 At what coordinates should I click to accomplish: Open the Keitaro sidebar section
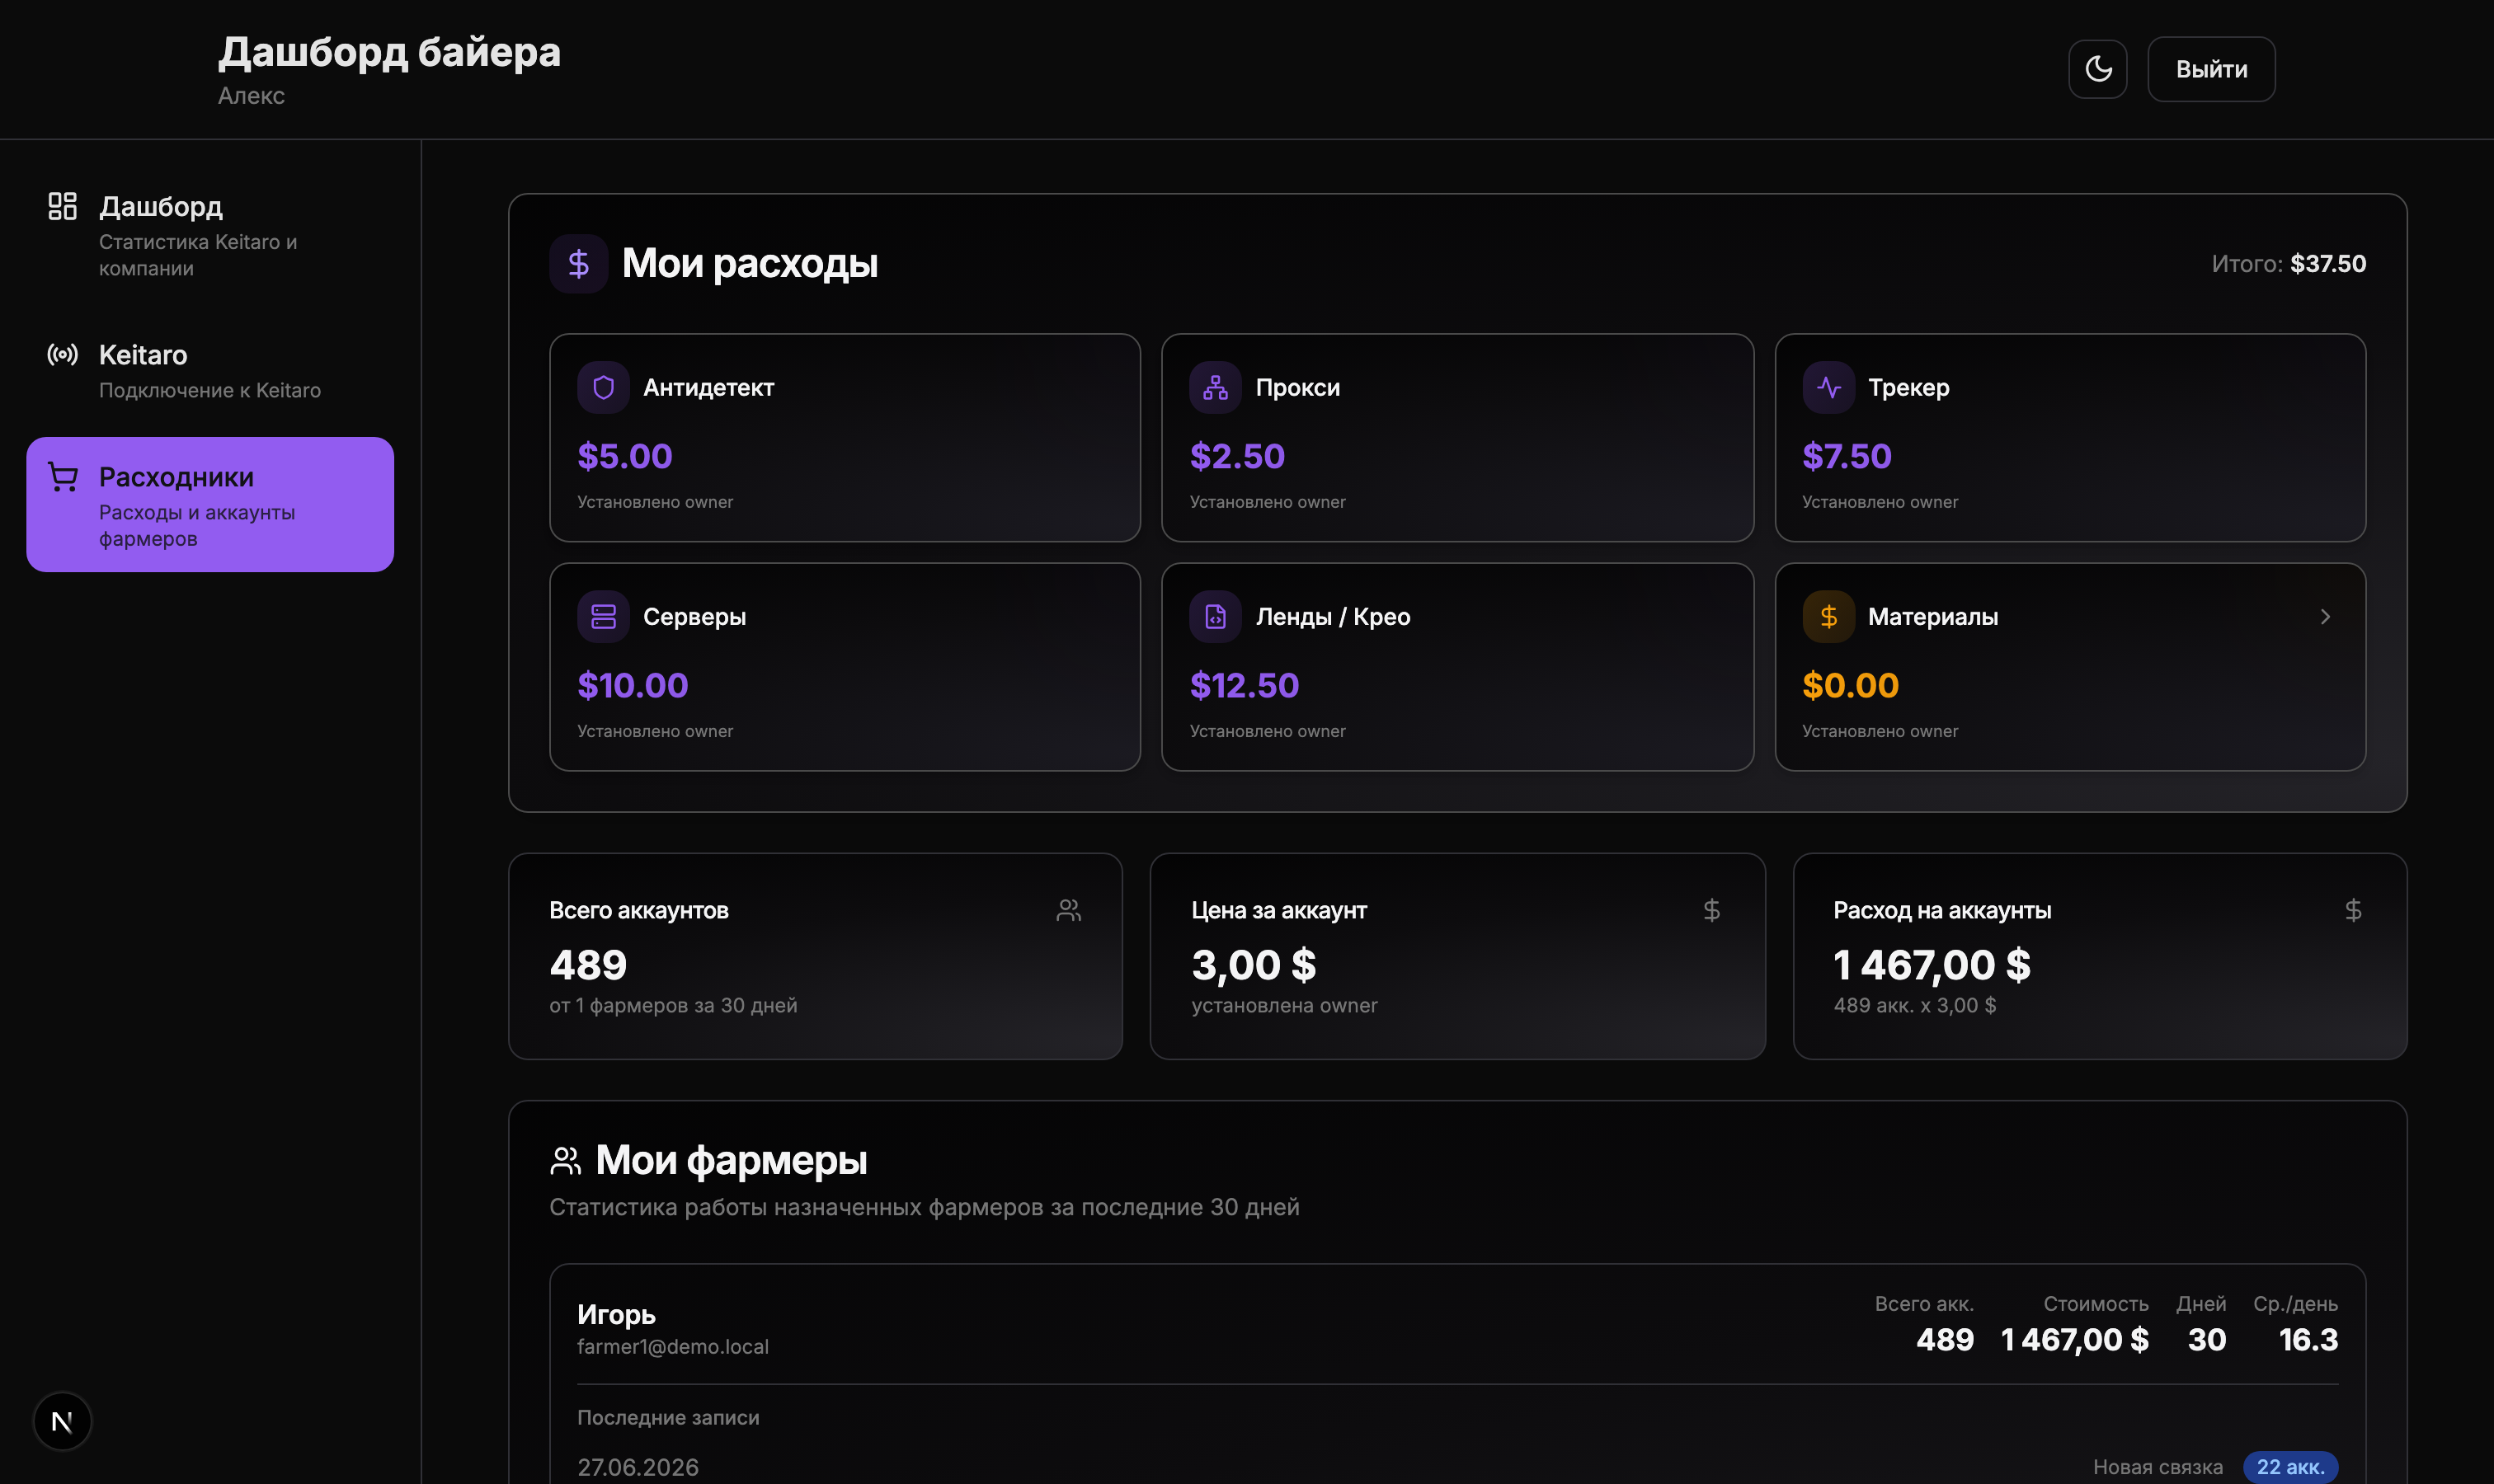[210, 370]
